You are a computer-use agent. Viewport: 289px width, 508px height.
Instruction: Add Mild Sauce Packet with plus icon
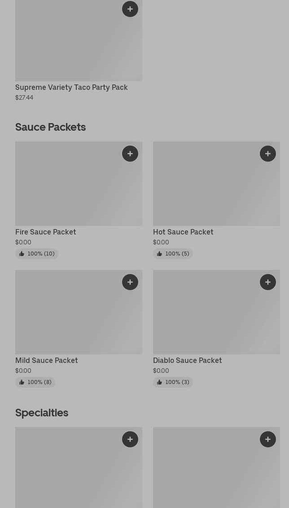coord(130,282)
